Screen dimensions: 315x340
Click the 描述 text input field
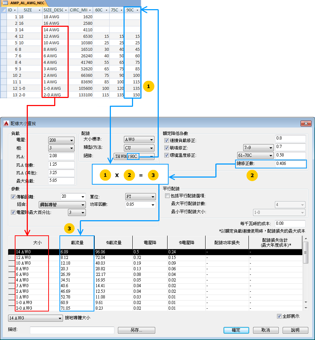click(72, 330)
